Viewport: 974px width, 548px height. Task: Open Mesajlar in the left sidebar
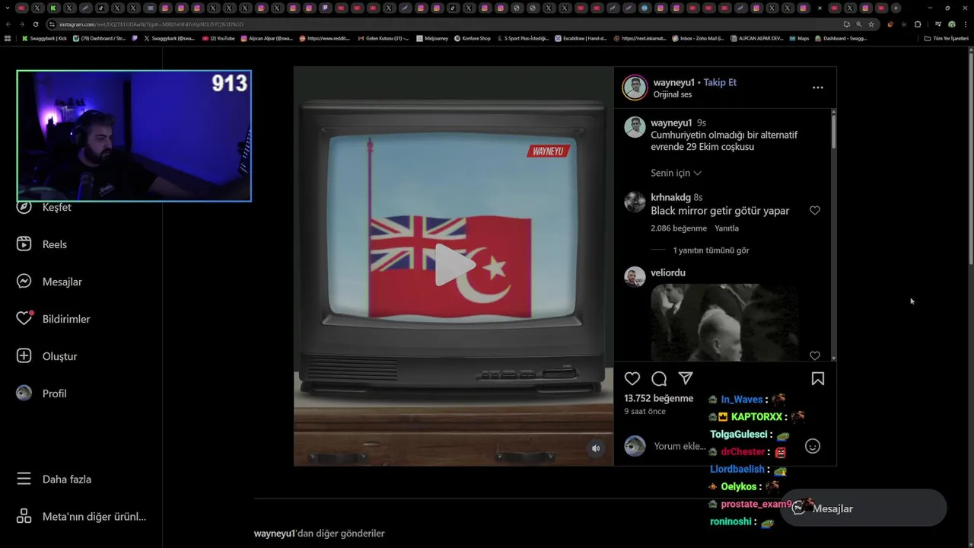coord(50,282)
